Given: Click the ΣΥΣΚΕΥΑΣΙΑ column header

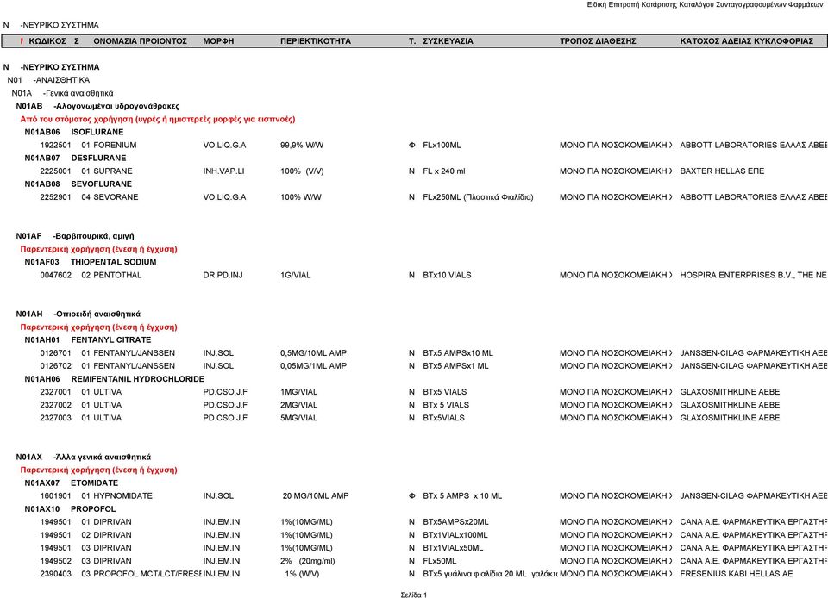Looking at the screenshot, I should pyautogui.click(x=448, y=41).
